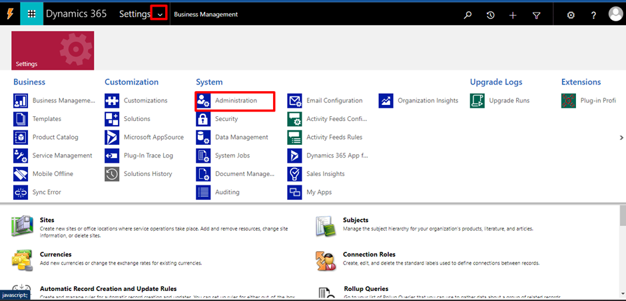Open the Organization Insights icon
This screenshot has width=626, height=301.
tap(386, 101)
